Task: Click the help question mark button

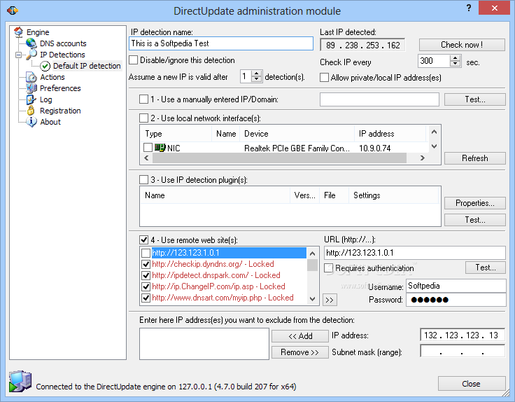Action: [469, 8]
